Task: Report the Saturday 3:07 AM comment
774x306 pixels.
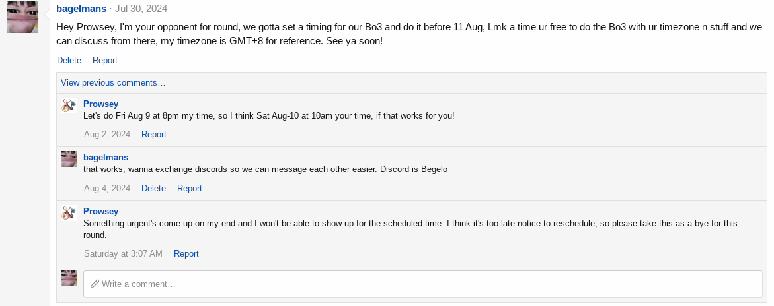Action: pos(186,253)
